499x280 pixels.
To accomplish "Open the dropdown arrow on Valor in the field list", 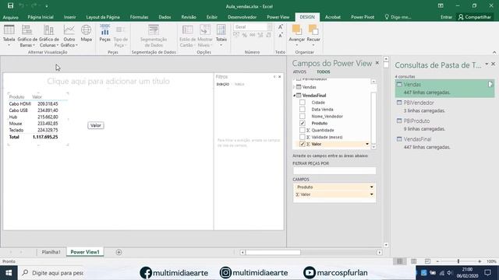I will coord(367,144).
